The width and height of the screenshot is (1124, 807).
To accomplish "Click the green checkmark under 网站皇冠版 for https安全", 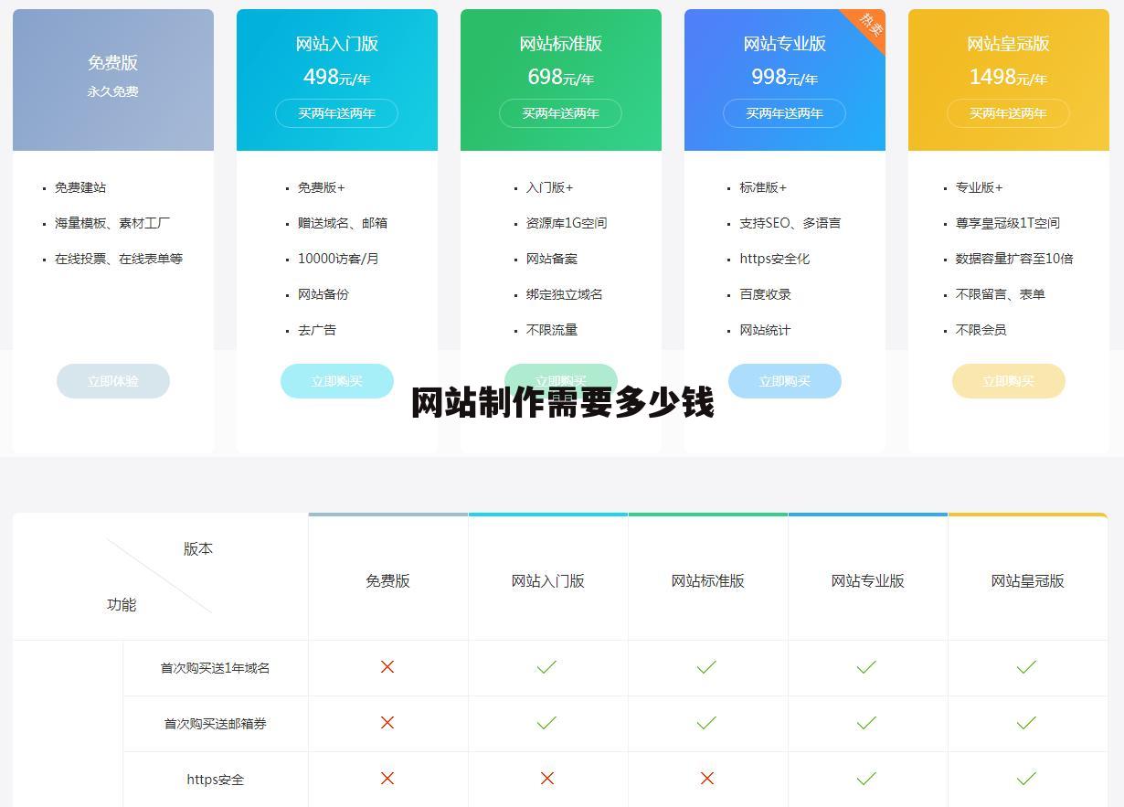I will coord(1026,779).
